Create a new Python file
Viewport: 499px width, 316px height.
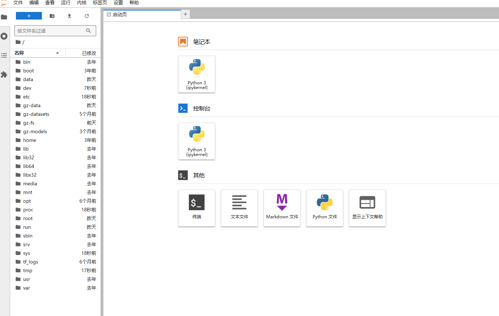point(325,208)
